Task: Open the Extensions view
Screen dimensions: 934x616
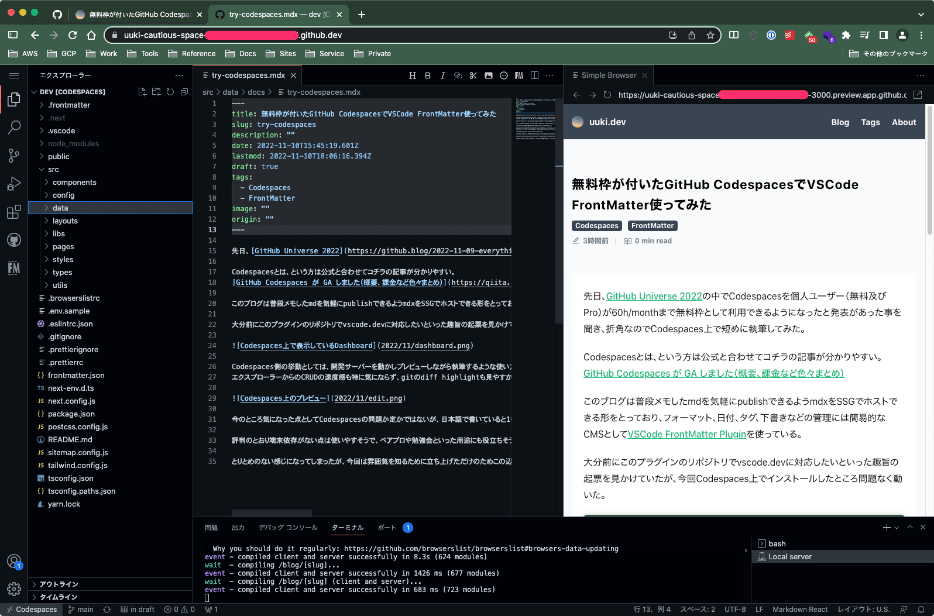Action: [14, 212]
